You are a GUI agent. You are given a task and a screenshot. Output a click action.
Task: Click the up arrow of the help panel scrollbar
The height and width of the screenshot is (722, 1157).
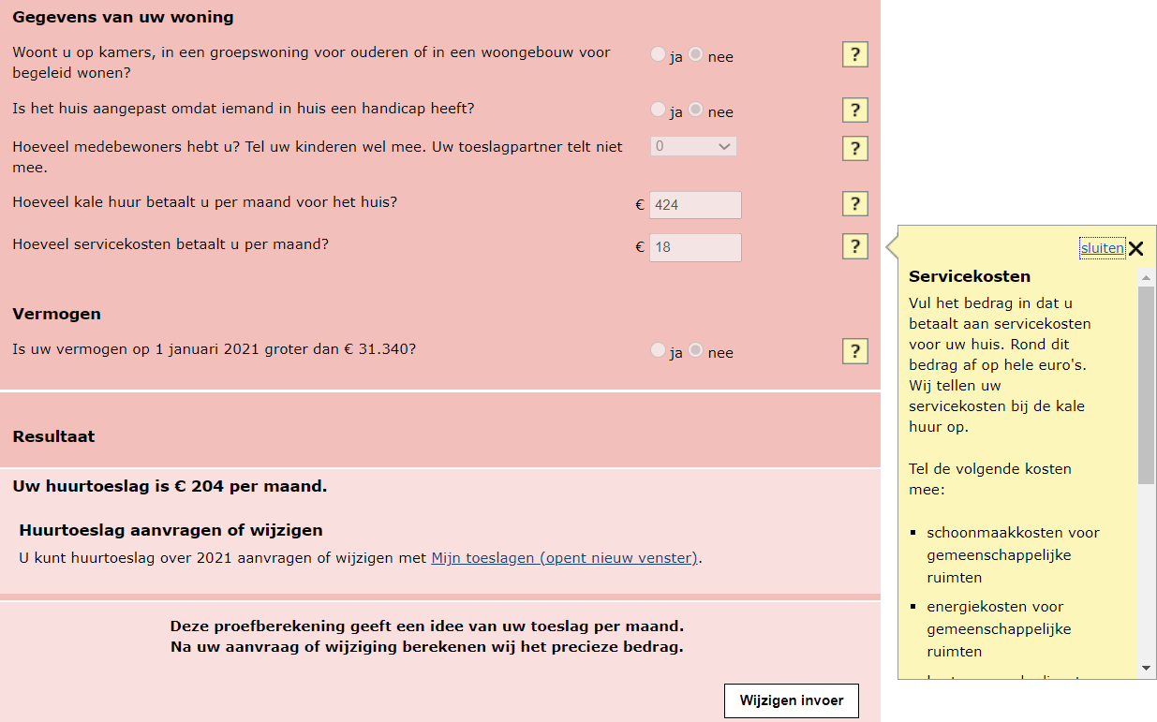point(1144,277)
